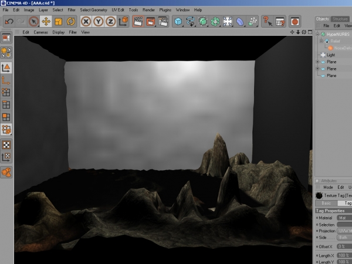Select the third Plane object
The image size is (352, 264).
click(331, 76)
